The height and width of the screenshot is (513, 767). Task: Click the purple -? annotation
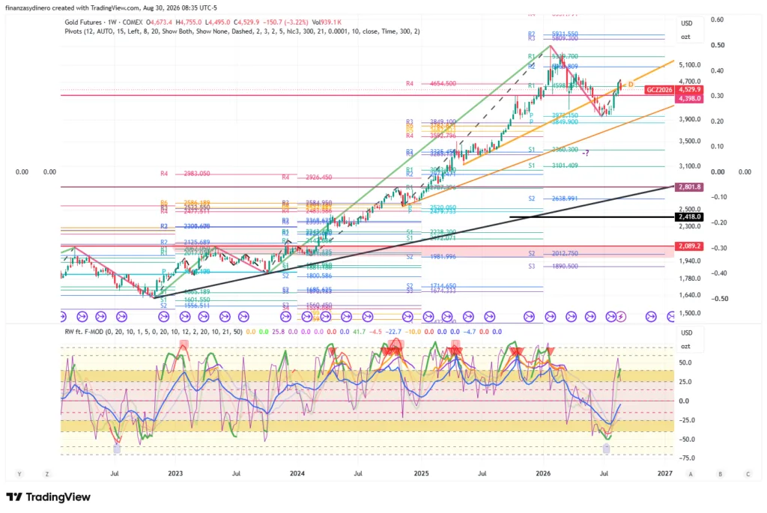point(586,153)
